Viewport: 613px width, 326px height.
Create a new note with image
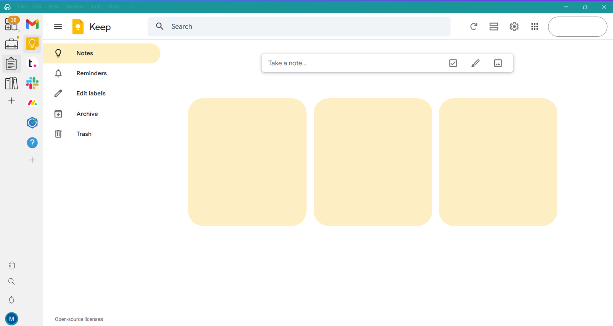498,63
